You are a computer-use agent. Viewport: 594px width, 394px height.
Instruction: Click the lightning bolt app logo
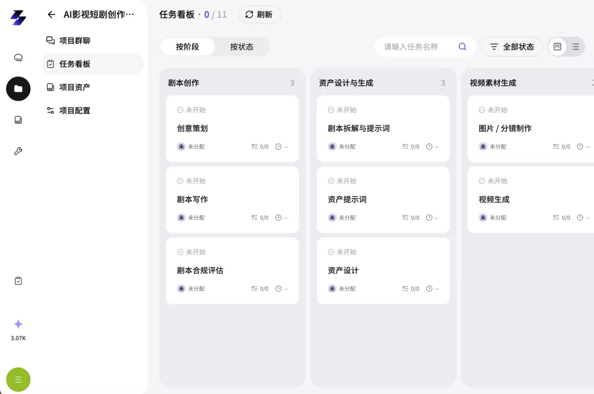[18, 18]
